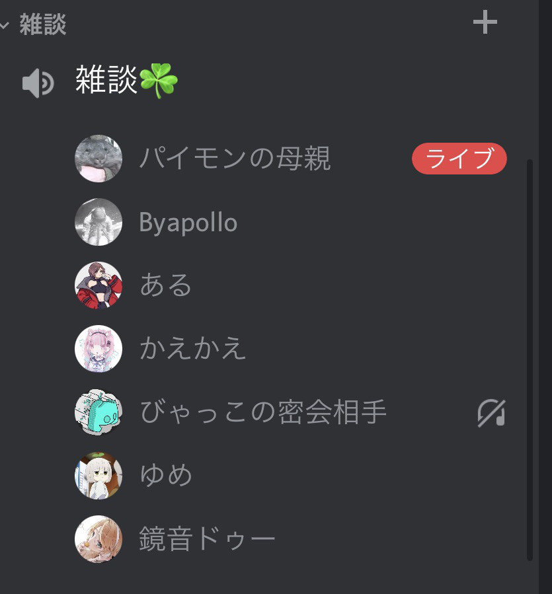Click the channel list vertical scrollbar

(530, 360)
